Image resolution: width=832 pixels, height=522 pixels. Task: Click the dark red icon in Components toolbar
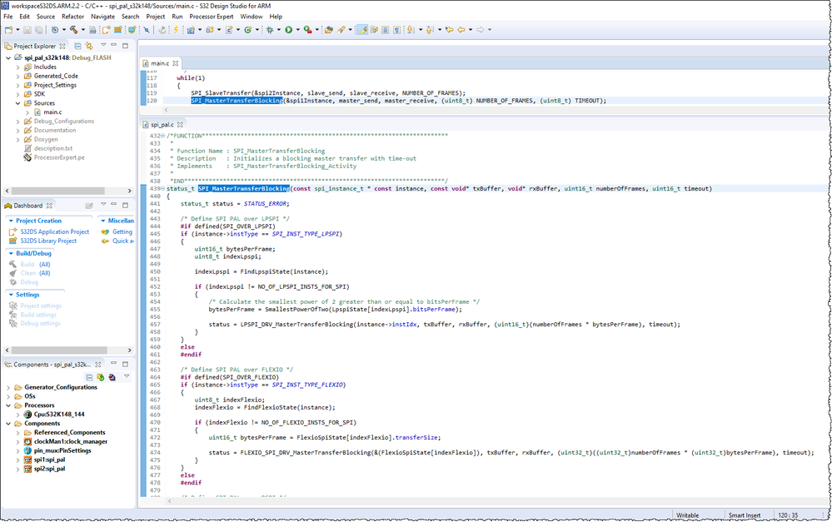coord(112,377)
